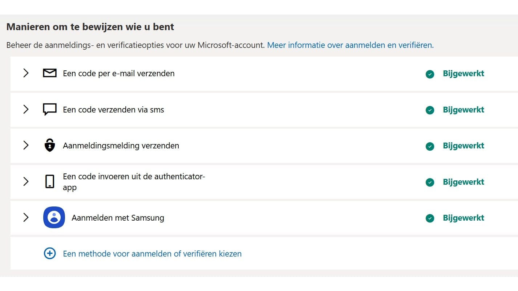Click the plus circle add-method icon
Image resolution: width=518 pixels, height=291 pixels.
(x=50, y=253)
